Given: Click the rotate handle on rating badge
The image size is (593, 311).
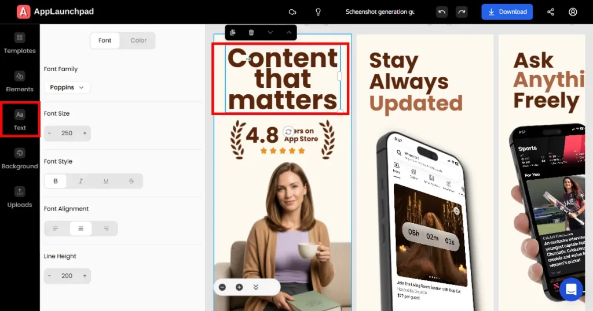Looking at the screenshot, I should [x=288, y=132].
